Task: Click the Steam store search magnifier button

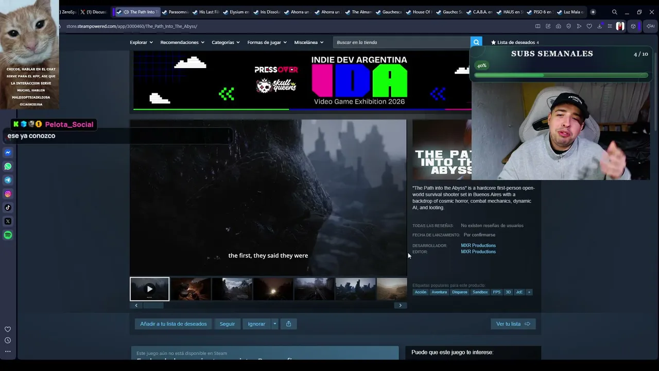Action: click(x=476, y=42)
